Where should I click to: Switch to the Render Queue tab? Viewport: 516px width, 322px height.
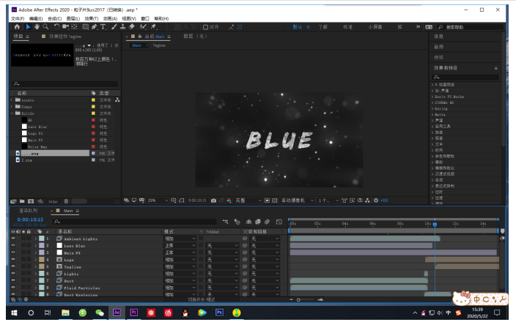[28, 211]
